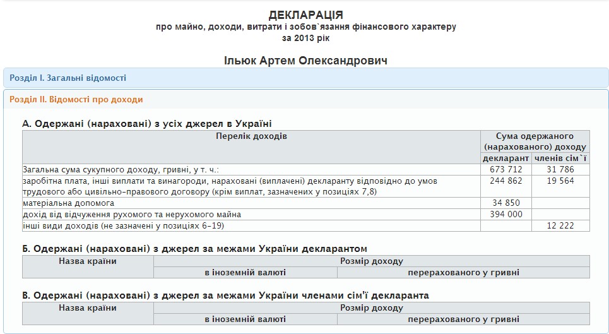Click "Назва країни" header in section Б

pos(88,261)
